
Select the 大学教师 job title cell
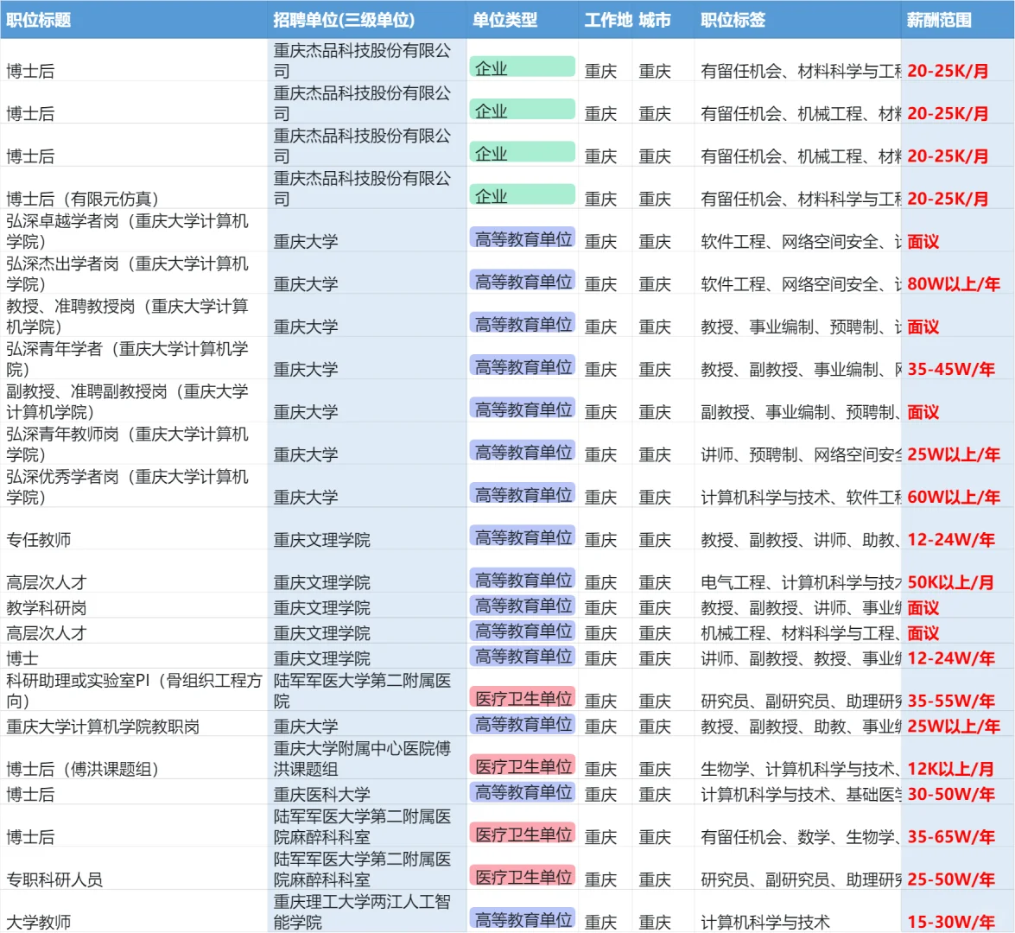coord(134,911)
